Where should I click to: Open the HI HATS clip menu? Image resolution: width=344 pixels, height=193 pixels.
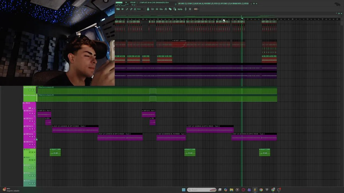coord(173,40)
